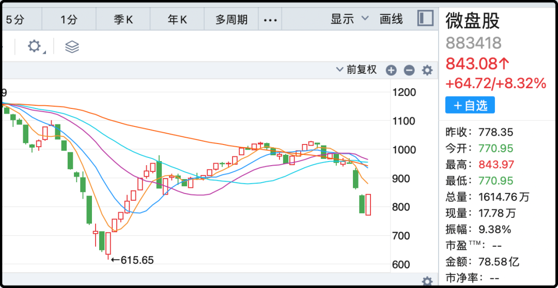Click the latest red candlestick bar

(x=368, y=204)
